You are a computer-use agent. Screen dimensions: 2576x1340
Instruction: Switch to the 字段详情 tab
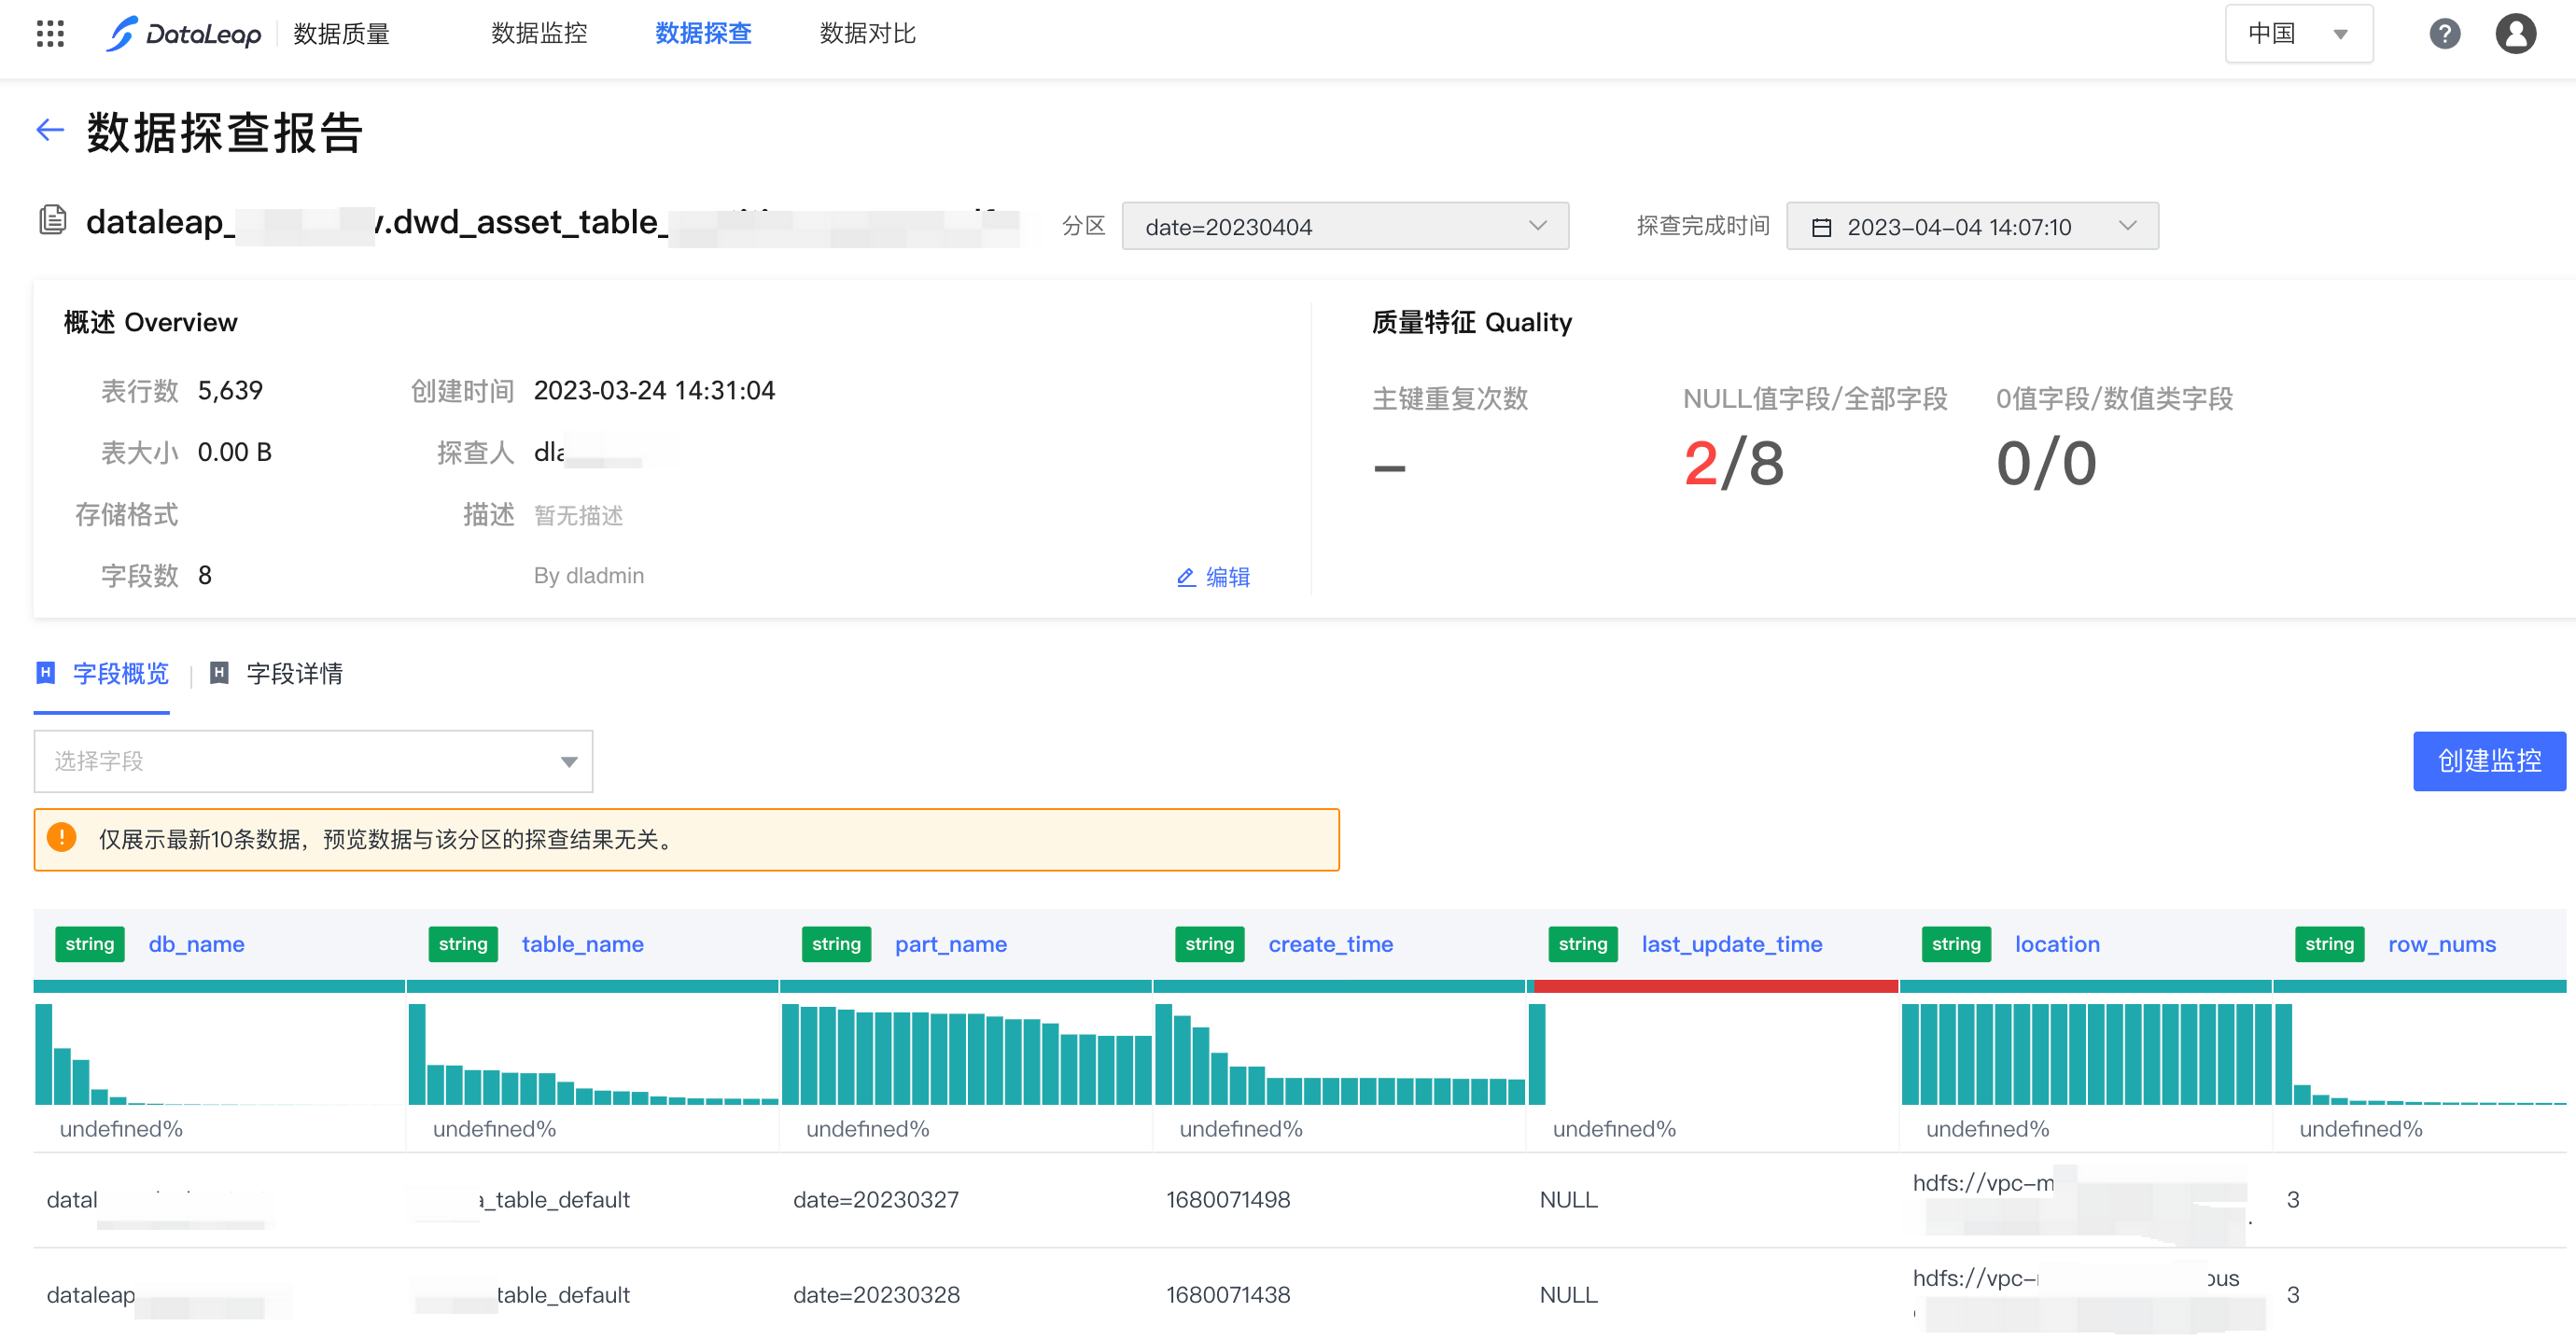[294, 674]
